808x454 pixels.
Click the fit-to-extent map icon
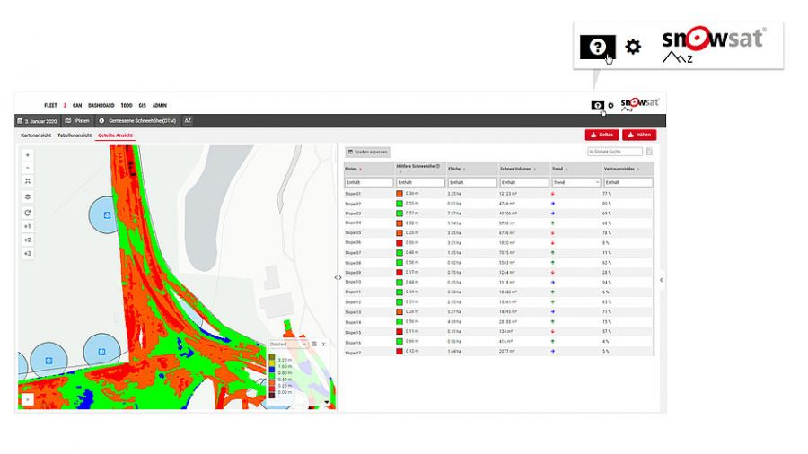click(27, 181)
